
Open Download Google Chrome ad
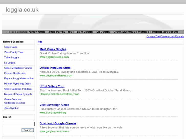coord(58,123)
